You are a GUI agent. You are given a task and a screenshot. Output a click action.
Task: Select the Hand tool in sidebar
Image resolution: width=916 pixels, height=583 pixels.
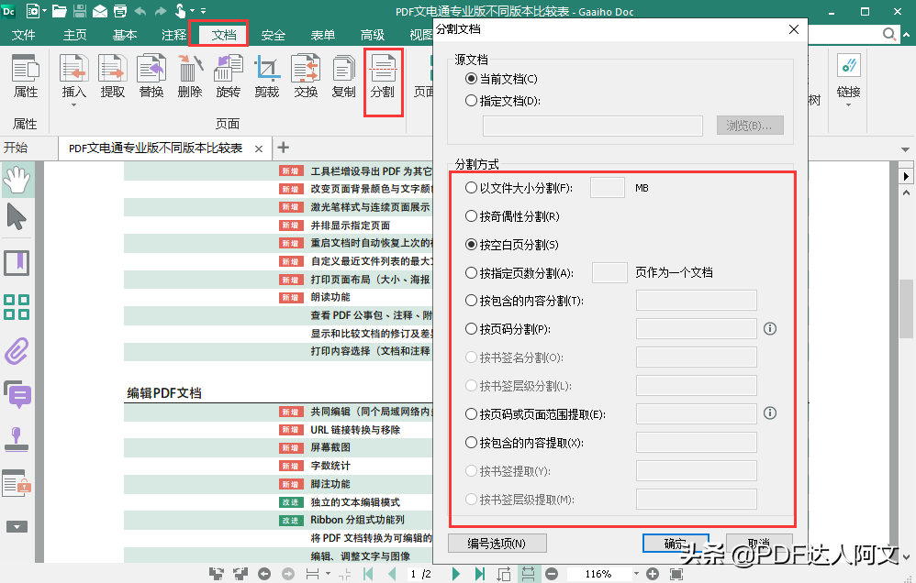coord(17,181)
